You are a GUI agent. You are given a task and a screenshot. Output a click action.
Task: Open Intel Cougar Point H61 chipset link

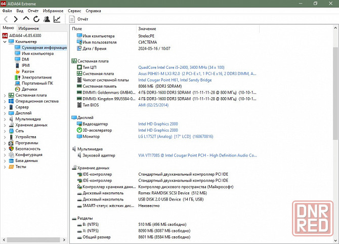tap(175, 80)
